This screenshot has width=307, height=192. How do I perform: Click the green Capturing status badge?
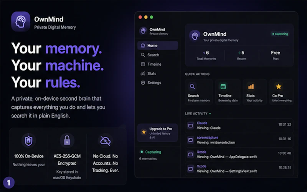(x=280, y=34)
